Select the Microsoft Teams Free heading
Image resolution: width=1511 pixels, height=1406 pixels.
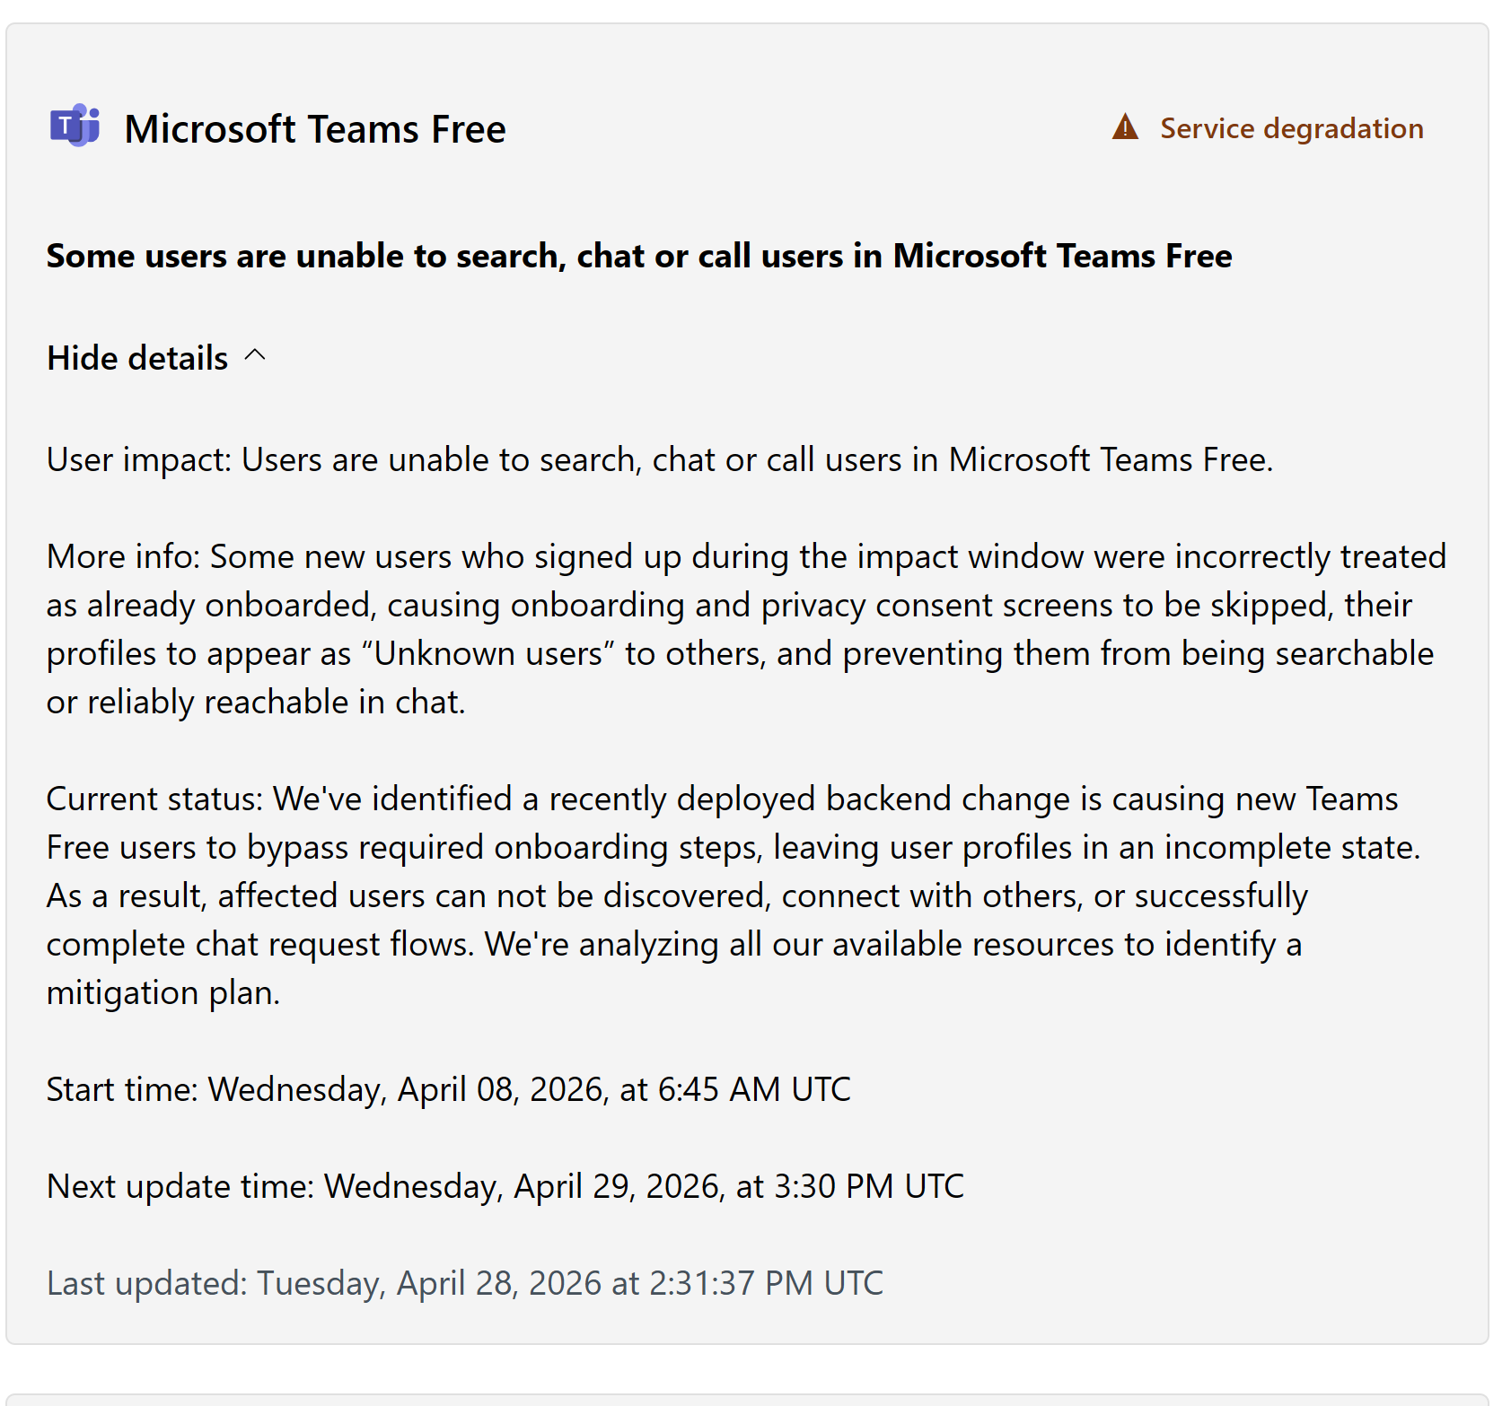[315, 129]
